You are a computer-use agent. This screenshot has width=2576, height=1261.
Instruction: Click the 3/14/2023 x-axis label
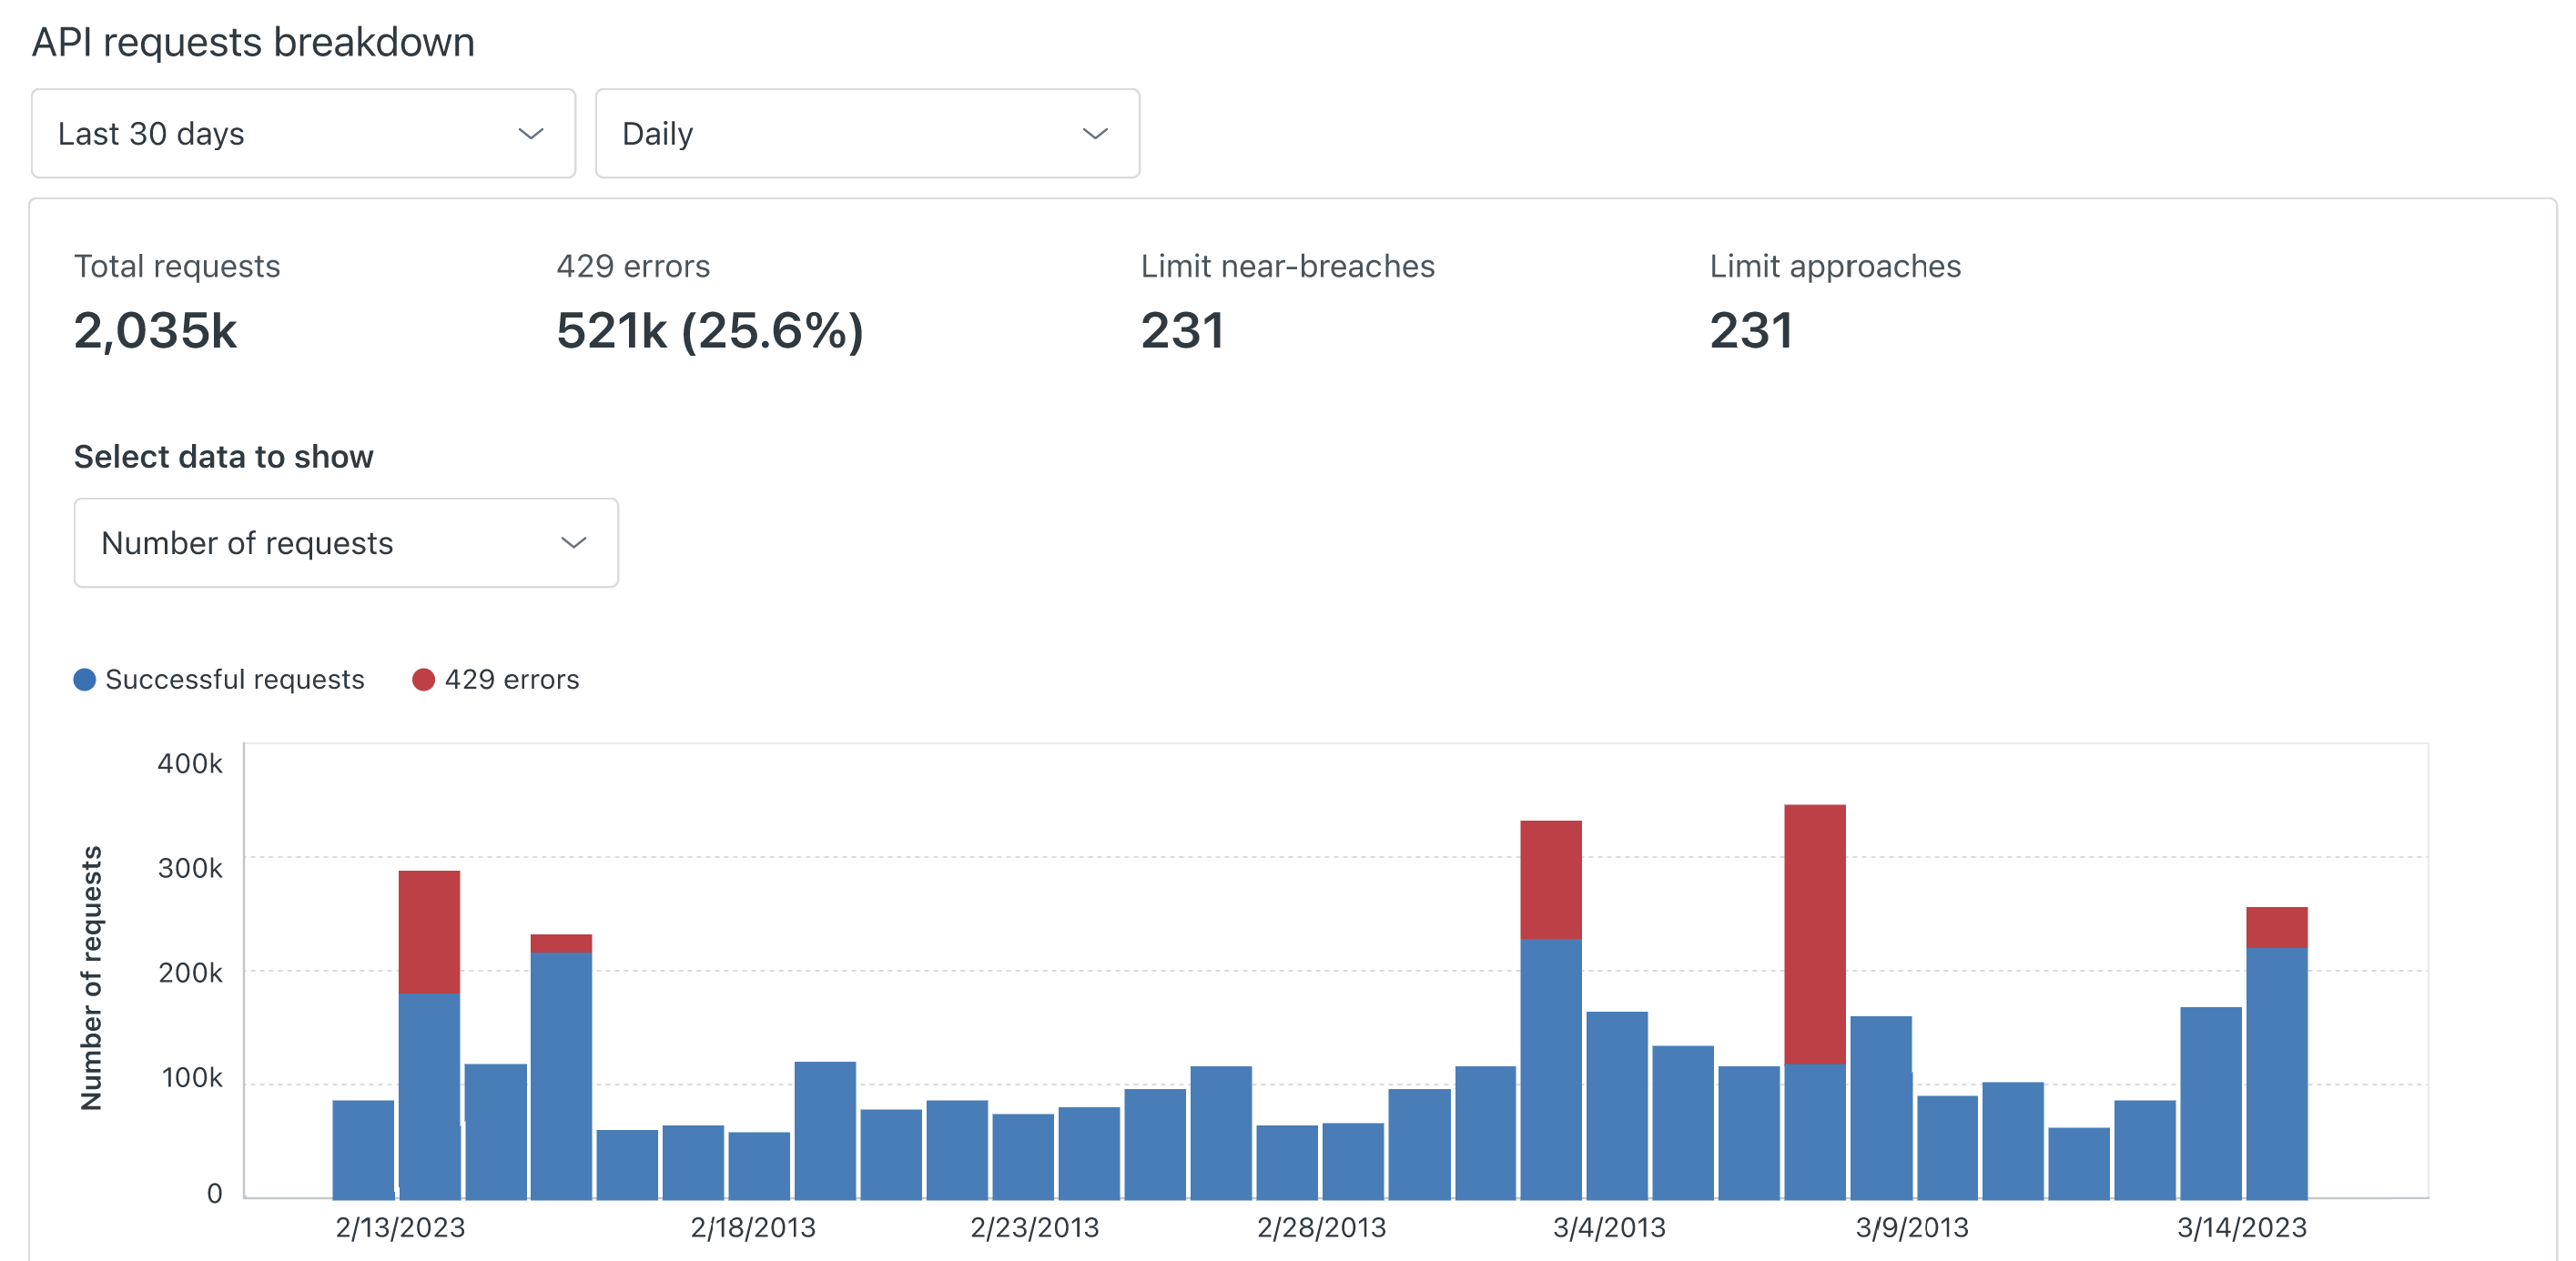point(2242,1227)
